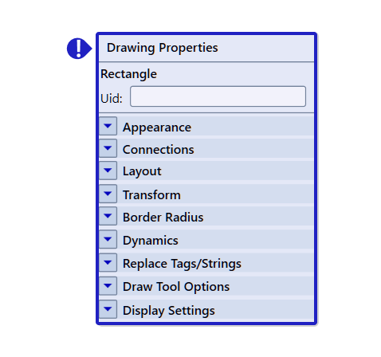The width and height of the screenshot is (381, 357).
Task: Expand the Display Settings section arrow
Action: pyautogui.click(x=108, y=309)
